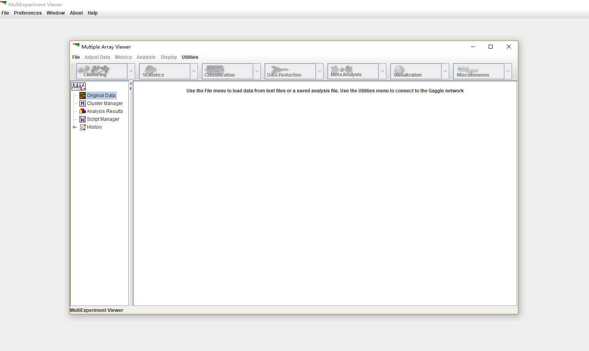The width and height of the screenshot is (589, 351).
Task: Open the Utilities menu
Action: click(x=190, y=57)
